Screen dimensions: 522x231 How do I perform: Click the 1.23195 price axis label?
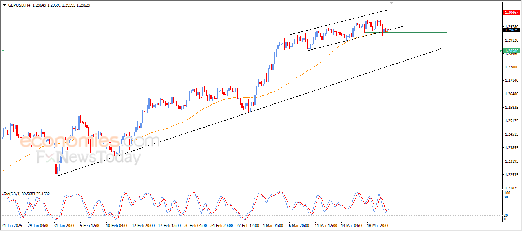pyautogui.click(x=511, y=161)
